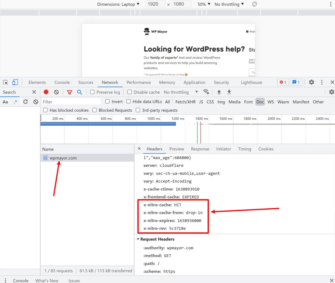Switch to the Sources tab

[x=86, y=82]
